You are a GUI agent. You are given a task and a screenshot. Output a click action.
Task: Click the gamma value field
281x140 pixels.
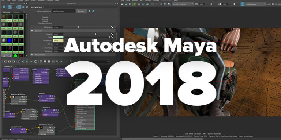(x=225, y=4)
